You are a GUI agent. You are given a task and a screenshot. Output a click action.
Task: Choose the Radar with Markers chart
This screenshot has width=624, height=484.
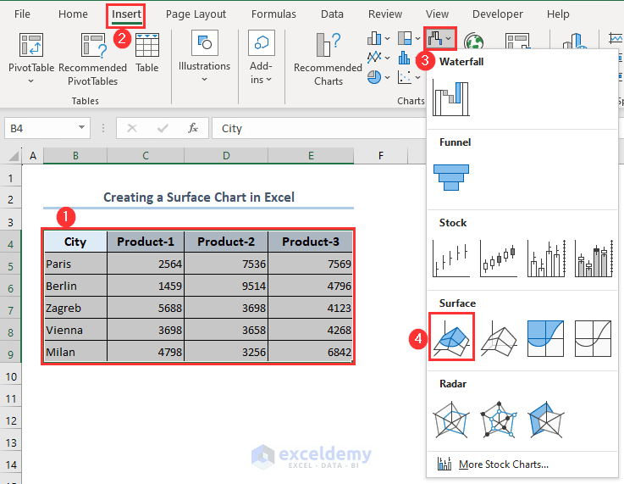pos(498,420)
